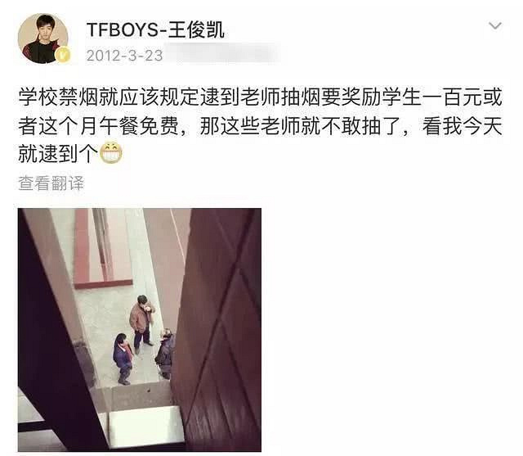
Task: Tap the blurred source text beside date
Action: click(223, 55)
